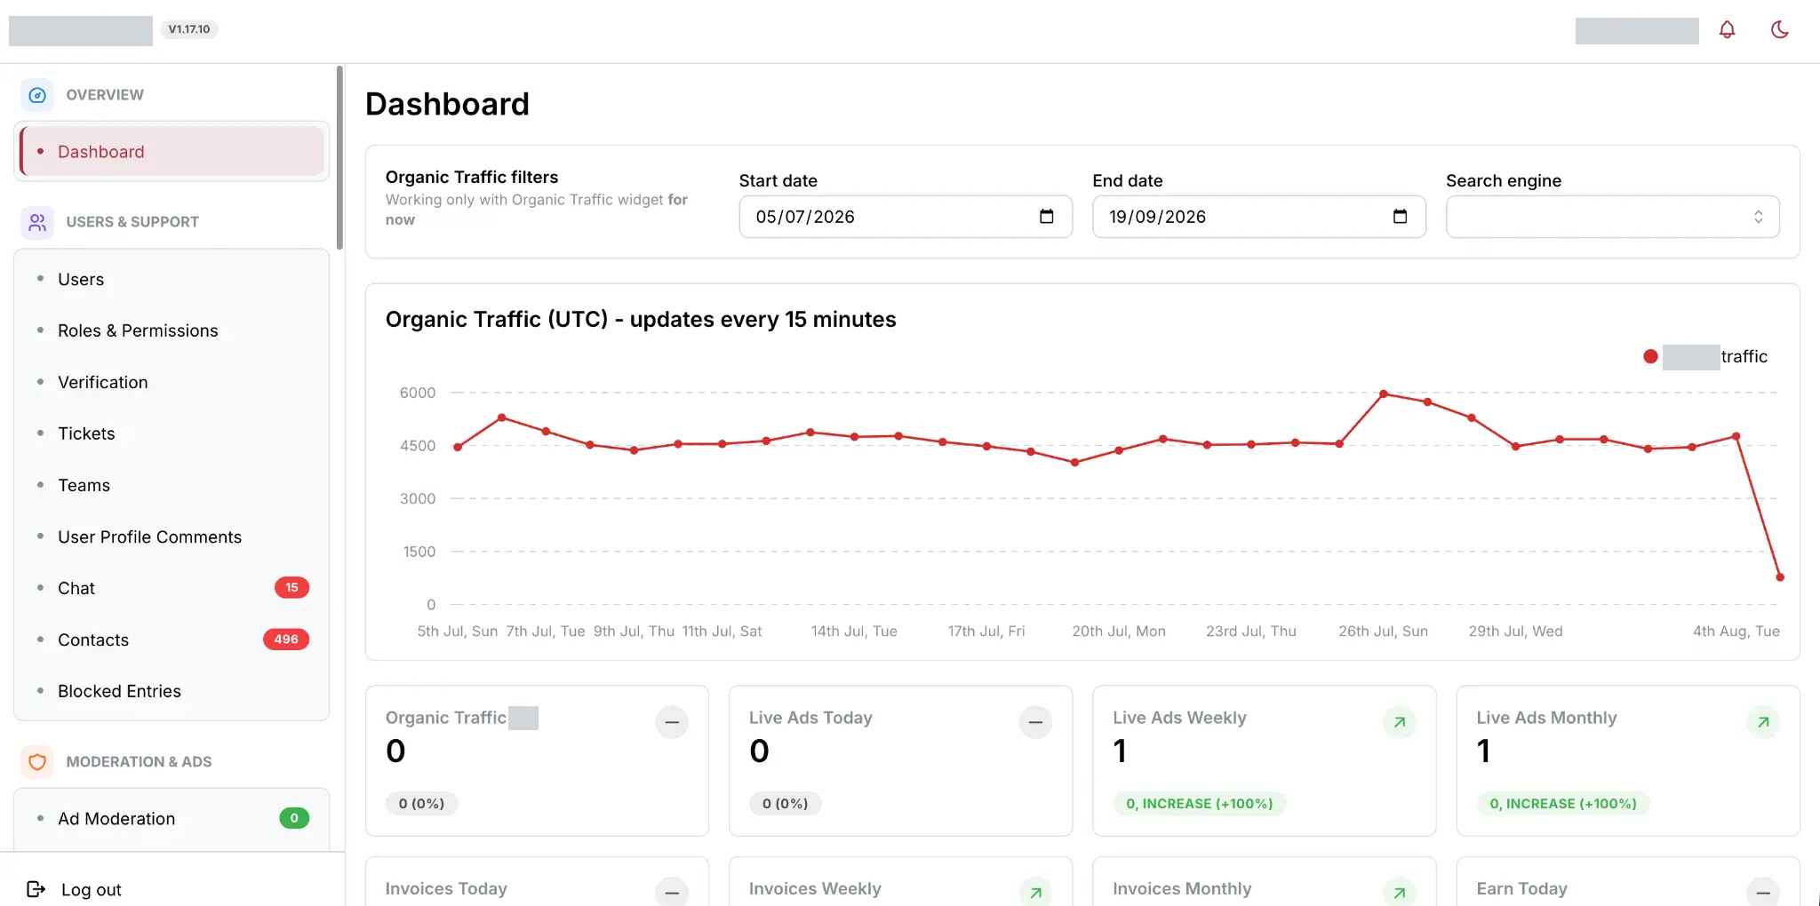Toggle the traffic series legend dot
Image resolution: width=1820 pixels, height=906 pixels.
[x=1650, y=356]
